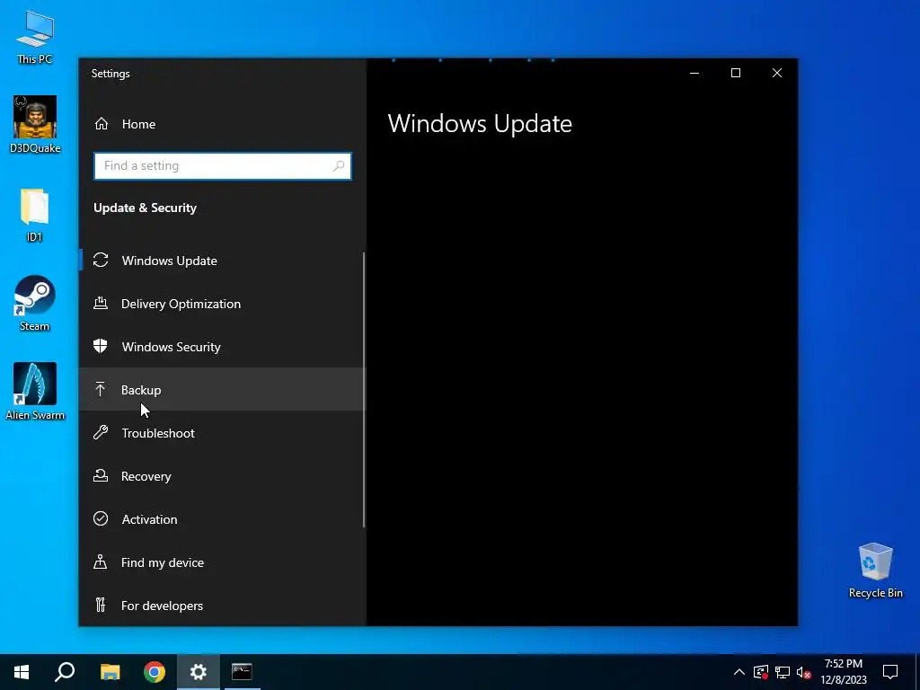Open the notification center icon
The width and height of the screenshot is (920, 690).
point(890,672)
